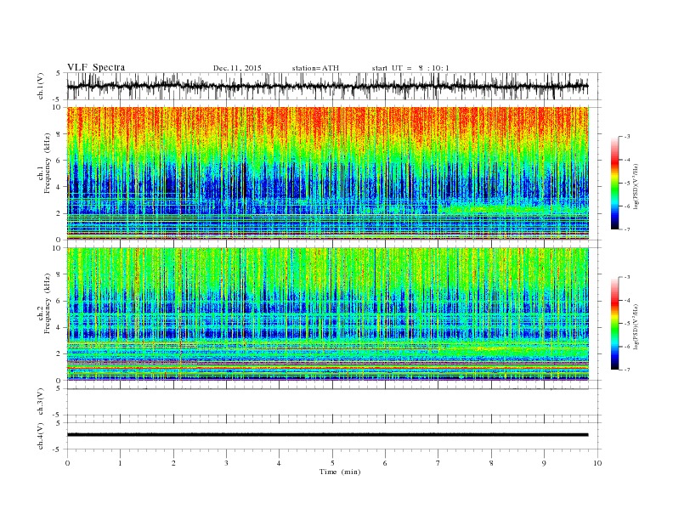Click the "-7" tick on ch.1 color bar
Screen dimensions: 673x520
click(626, 229)
